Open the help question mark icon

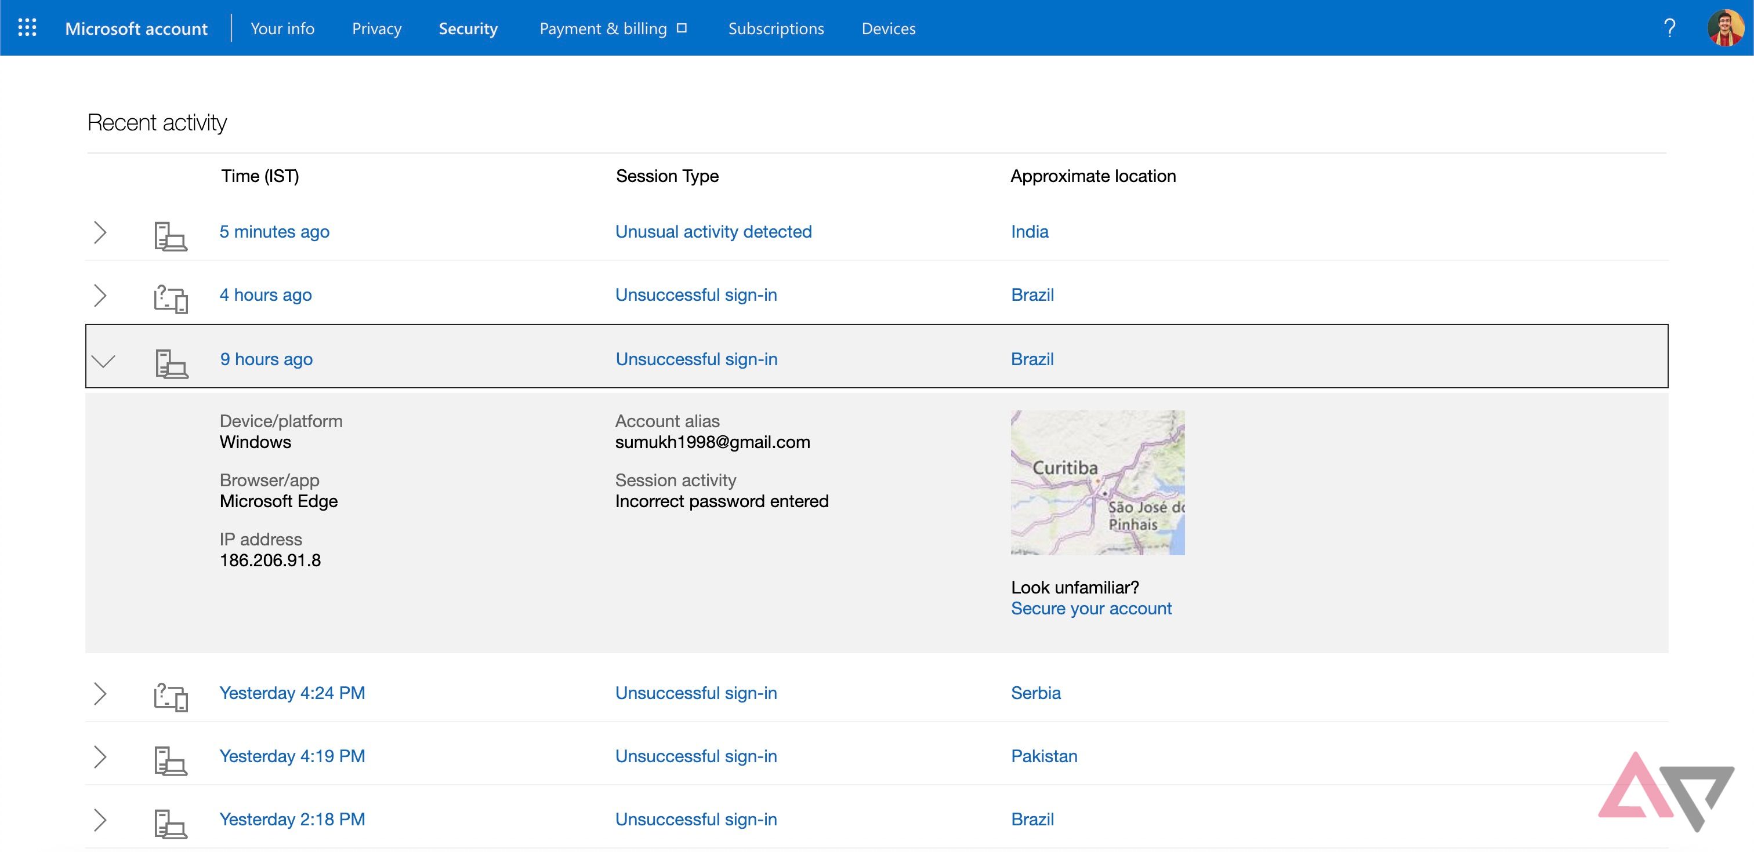(1669, 28)
